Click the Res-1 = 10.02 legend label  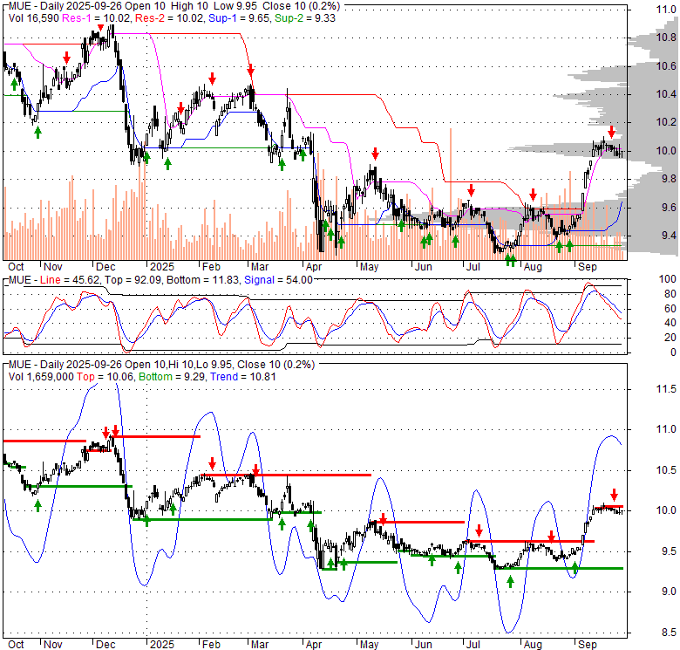pos(97,17)
